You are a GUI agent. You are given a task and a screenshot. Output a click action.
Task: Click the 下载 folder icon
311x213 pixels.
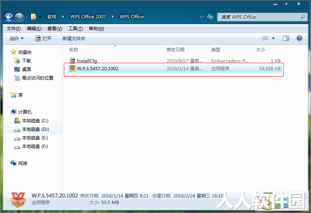[x=17, y=61]
